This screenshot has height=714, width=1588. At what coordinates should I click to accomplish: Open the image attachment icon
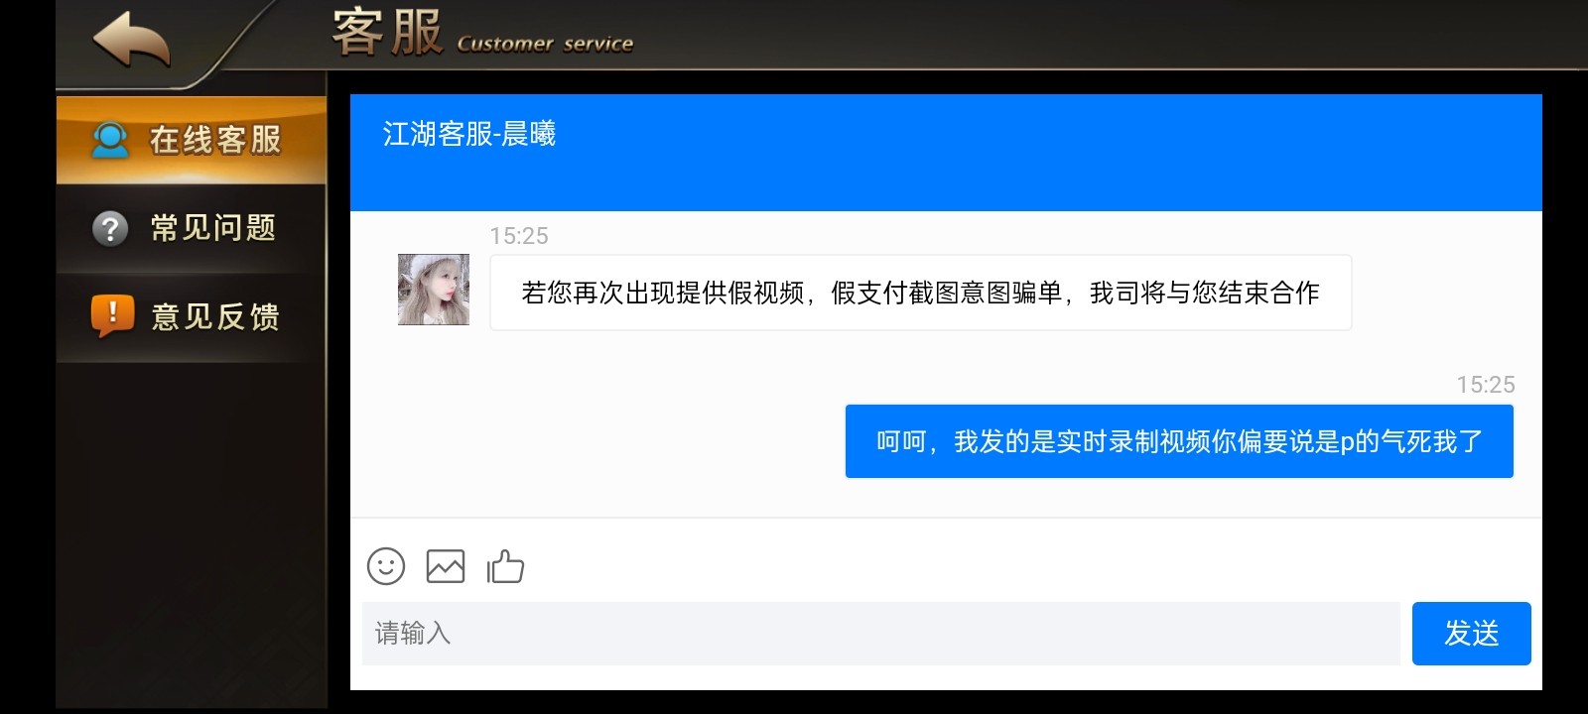(x=446, y=566)
